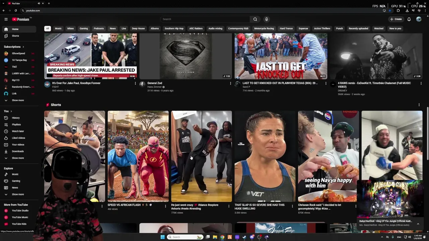Screen dimensions: 429x241
Task: Open options for He just went crazy short
Action: 229,206
